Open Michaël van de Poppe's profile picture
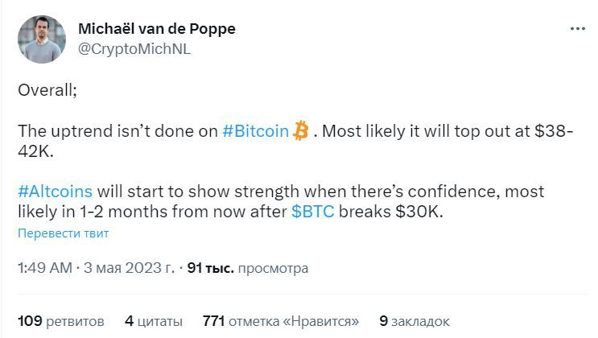This screenshot has width=598, height=338. tap(41, 39)
